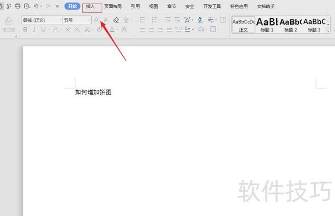Open font group dialog launcher corner arrow

[x=133, y=36]
